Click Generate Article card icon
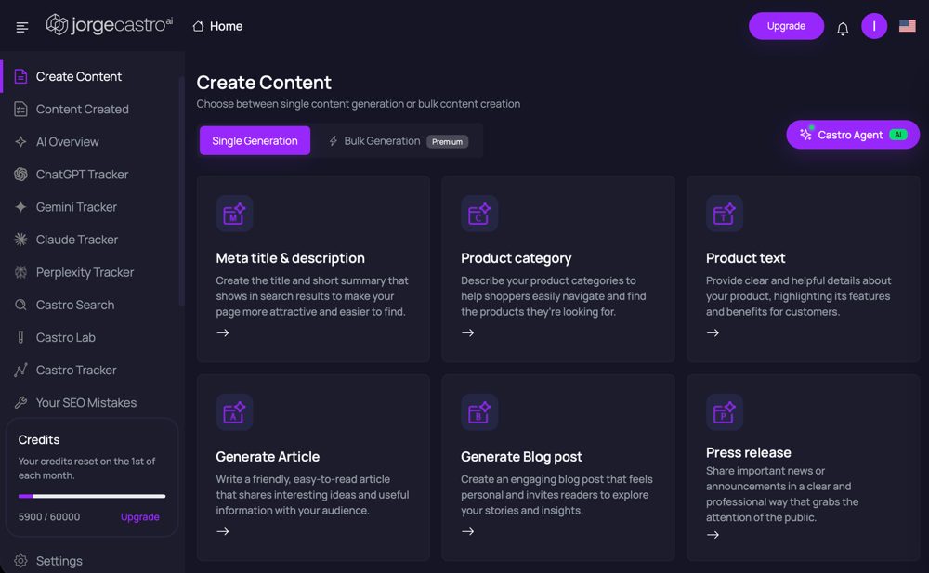 coord(234,411)
